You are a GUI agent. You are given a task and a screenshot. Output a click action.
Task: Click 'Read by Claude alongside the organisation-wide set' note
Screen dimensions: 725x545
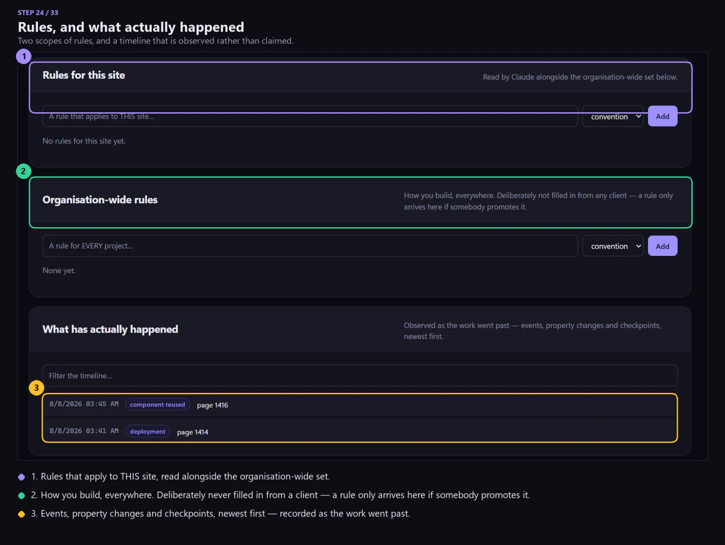coord(580,77)
